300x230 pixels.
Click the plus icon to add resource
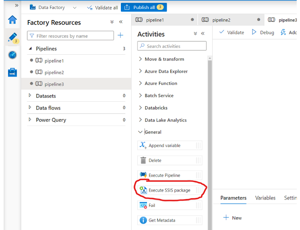pos(120,35)
